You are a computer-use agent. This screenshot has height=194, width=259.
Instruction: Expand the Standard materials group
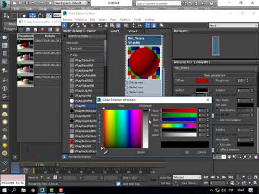tap(69, 48)
